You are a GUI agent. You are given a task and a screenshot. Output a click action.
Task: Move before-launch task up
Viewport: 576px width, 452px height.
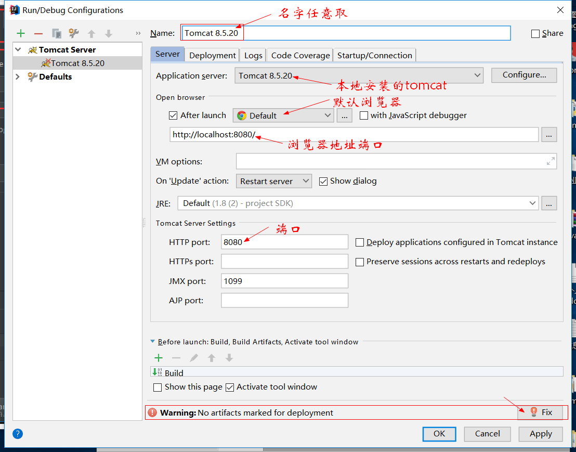click(212, 358)
